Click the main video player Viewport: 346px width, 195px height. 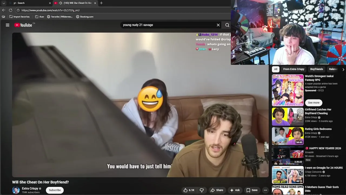(140, 105)
